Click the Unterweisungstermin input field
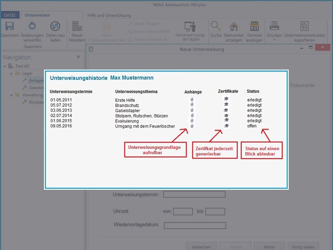333x250 pixels. click(194, 194)
